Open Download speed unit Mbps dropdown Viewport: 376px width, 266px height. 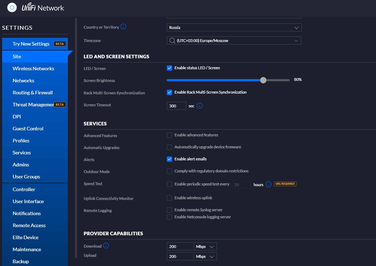tap(205, 247)
